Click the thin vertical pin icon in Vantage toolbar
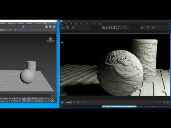Screen dimensions: 171x128 [107, 28]
